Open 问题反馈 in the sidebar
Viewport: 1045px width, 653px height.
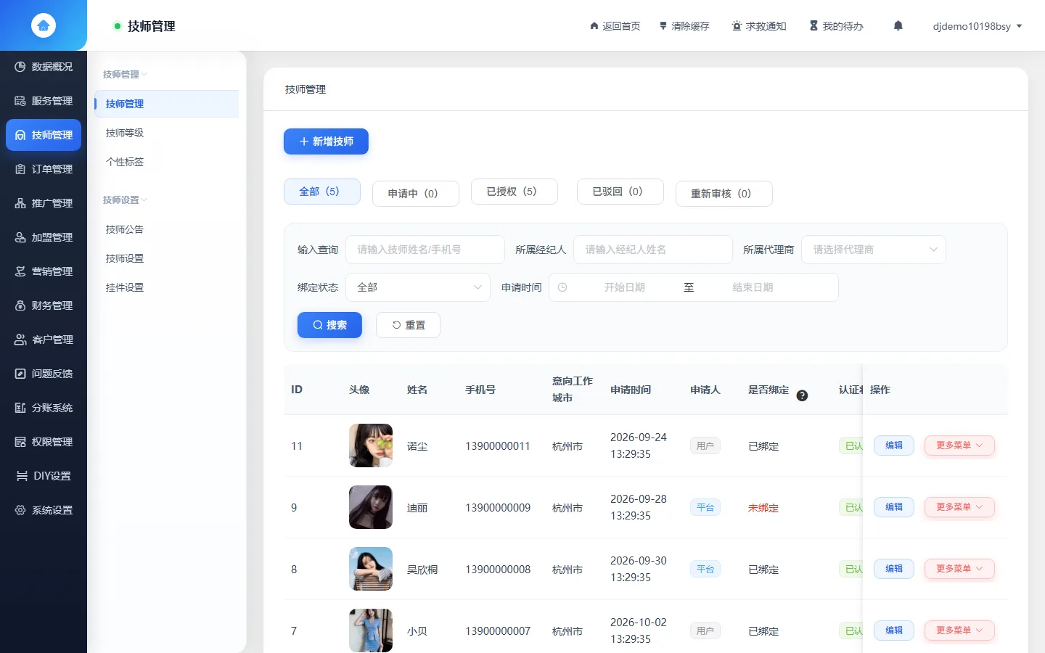point(44,374)
